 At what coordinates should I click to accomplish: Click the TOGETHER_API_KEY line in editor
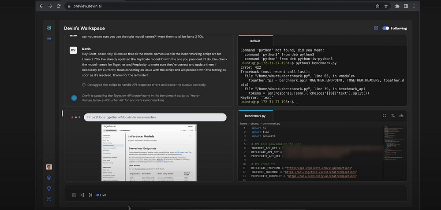tap(267, 148)
